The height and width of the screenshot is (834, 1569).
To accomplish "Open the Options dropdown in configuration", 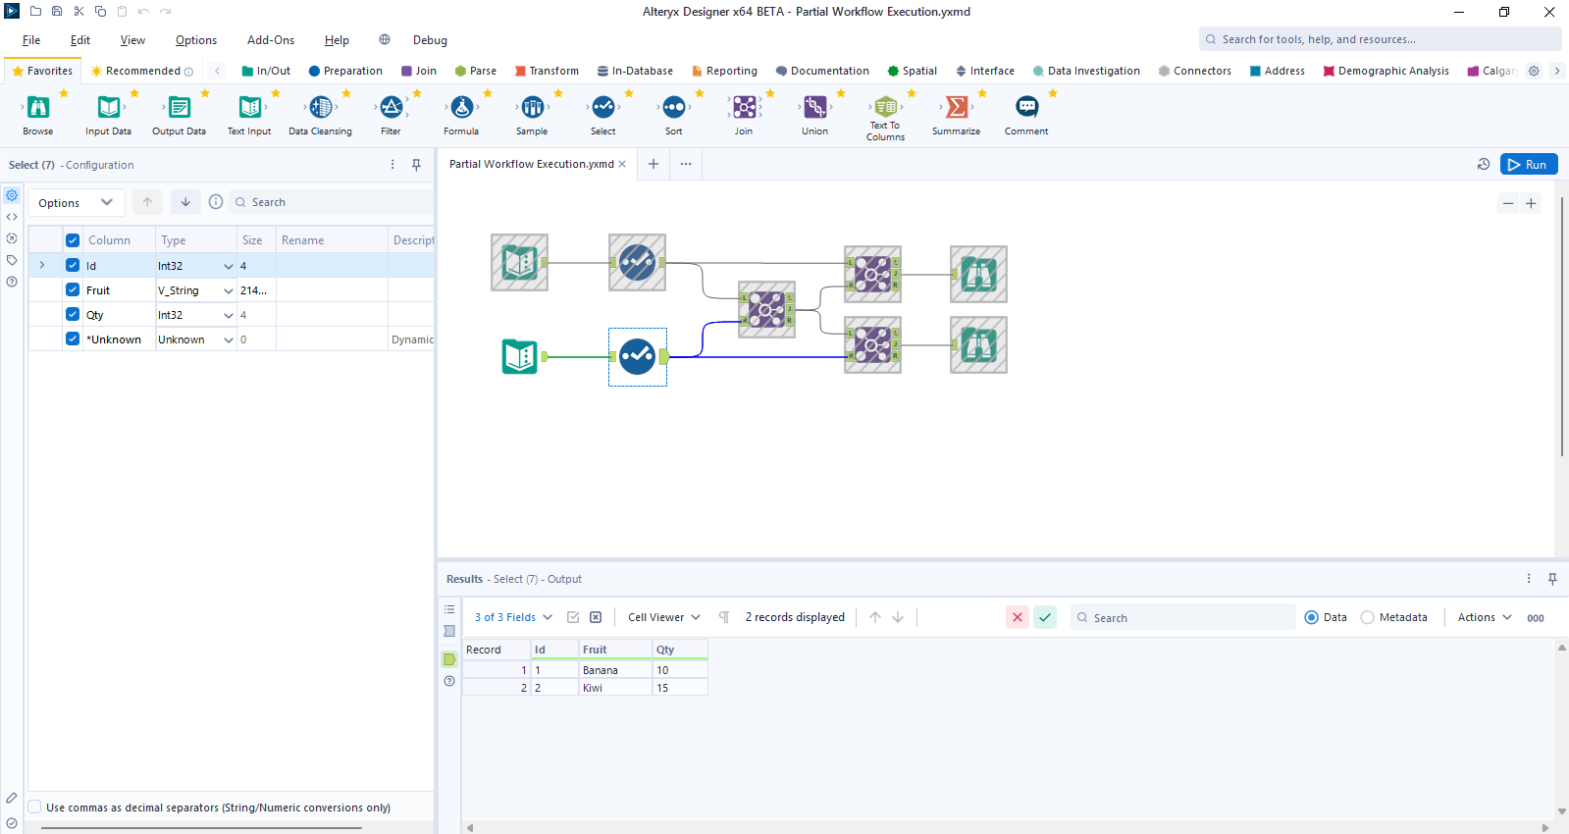I will (x=76, y=202).
